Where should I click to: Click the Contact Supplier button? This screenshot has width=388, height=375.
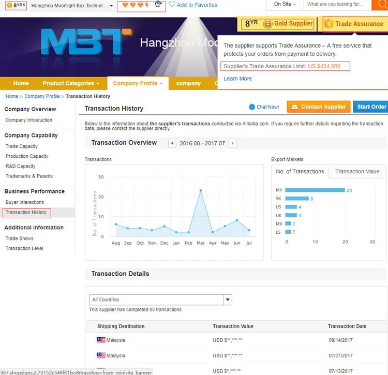tap(318, 107)
